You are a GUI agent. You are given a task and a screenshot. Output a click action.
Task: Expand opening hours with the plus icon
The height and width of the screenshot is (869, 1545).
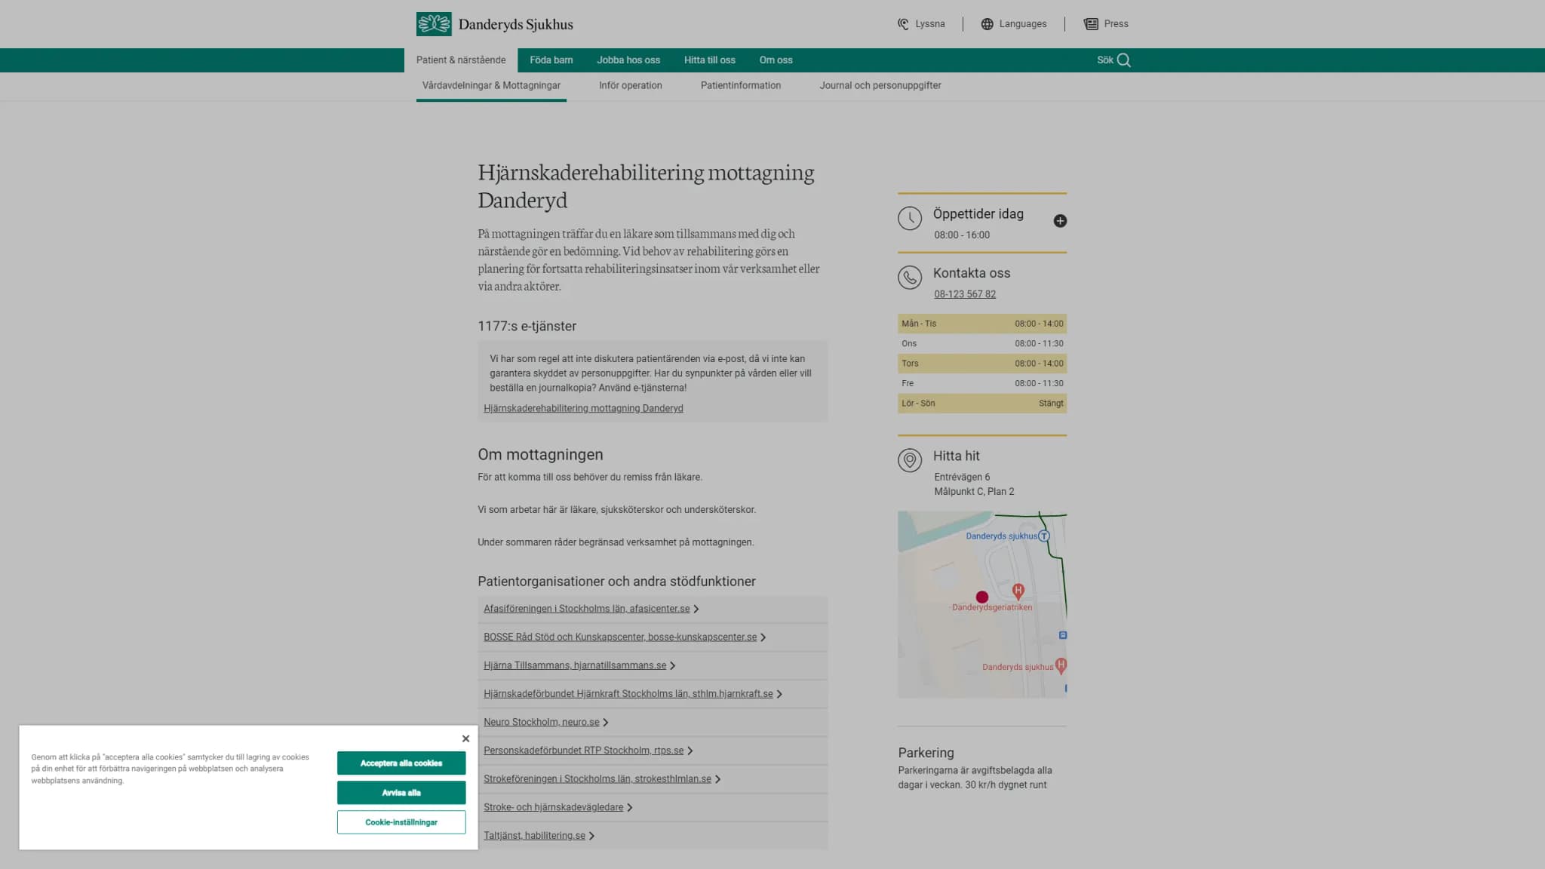pyautogui.click(x=1060, y=221)
